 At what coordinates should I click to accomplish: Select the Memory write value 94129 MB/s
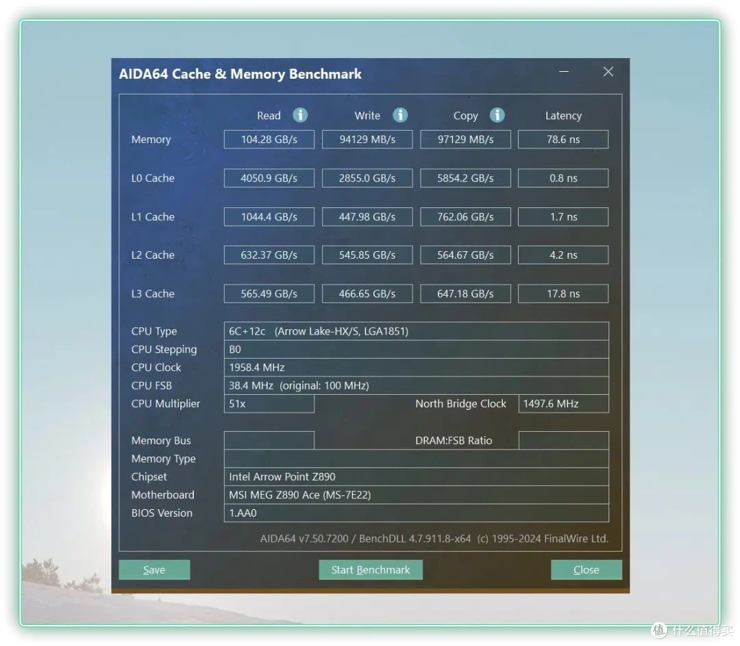click(x=367, y=140)
